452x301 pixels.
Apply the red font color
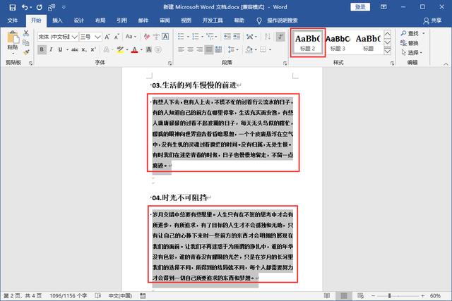point(135,49)
